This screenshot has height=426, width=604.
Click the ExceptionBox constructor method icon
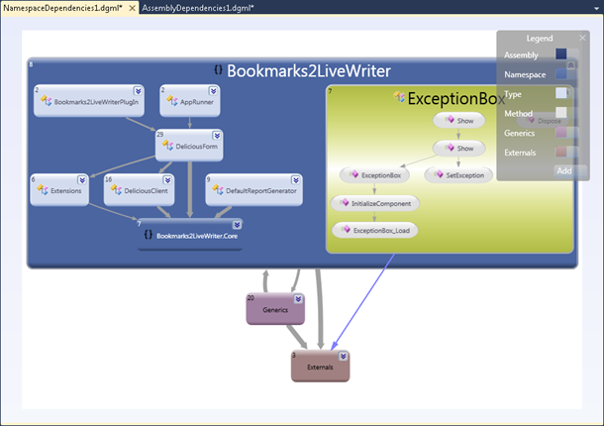coord(353,174)
